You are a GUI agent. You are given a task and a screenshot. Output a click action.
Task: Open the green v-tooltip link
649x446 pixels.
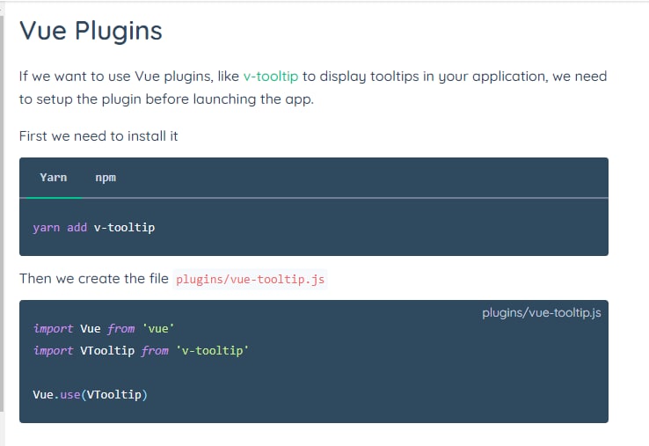(x=271, y=77)
